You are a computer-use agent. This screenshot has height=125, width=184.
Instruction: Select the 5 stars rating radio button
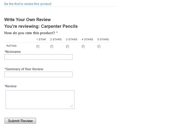pyautogui.click(x=99, y=46)
